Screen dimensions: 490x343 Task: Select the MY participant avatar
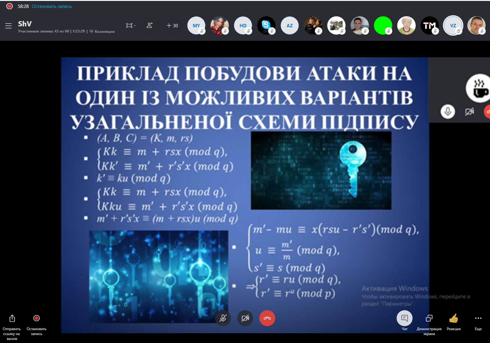[x=196, y=25]
